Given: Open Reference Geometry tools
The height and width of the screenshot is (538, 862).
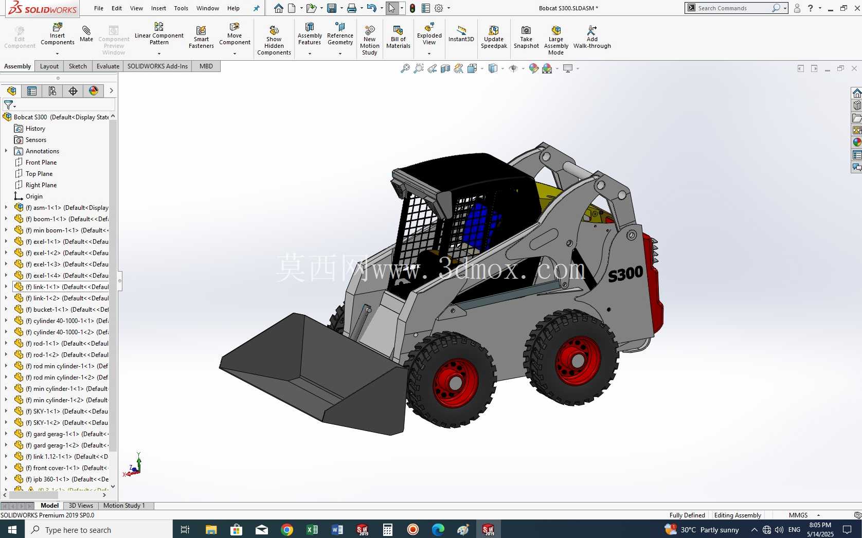Looking at the screenshot, I should (x=340, y=34).
